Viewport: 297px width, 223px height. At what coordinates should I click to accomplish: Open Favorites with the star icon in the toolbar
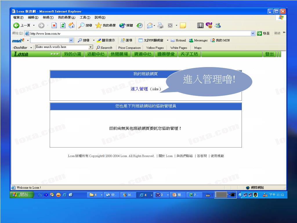click(x=106, y=26)
